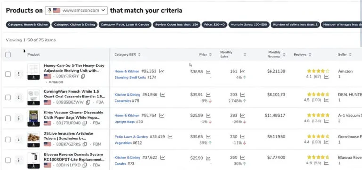This screenshot has width=362, height=170.
Task: Open the www.amazon.com marketplace dropdown
Action: coord(76,10)
